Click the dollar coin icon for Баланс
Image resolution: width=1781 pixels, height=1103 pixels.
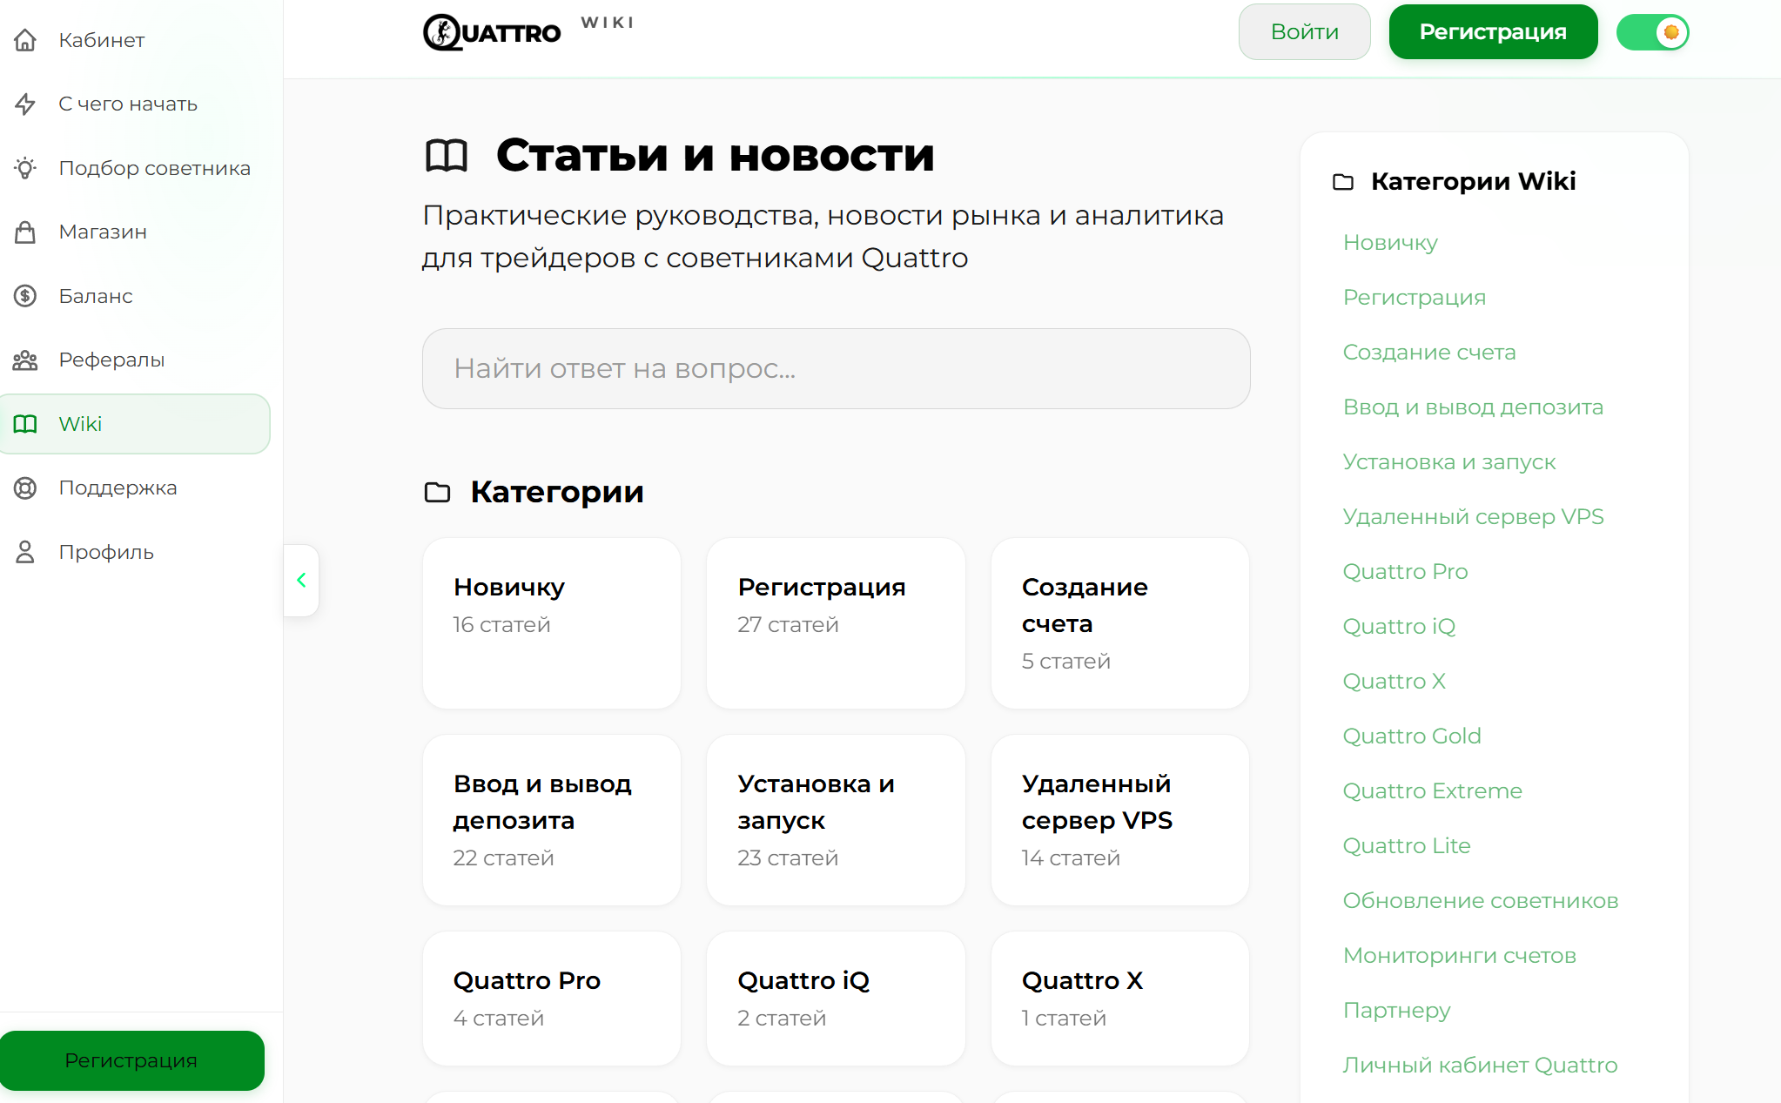coord(25,296)
